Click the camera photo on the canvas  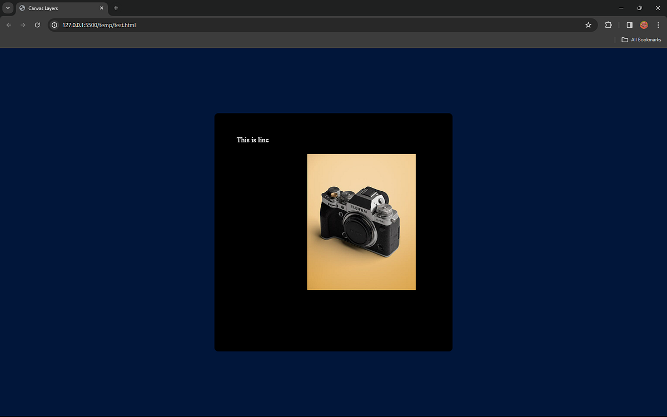(x=361, y=222)
